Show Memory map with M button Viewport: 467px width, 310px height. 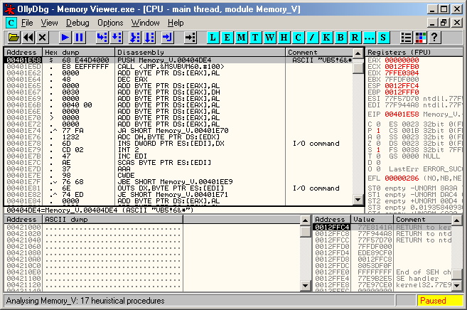point(241,38)
